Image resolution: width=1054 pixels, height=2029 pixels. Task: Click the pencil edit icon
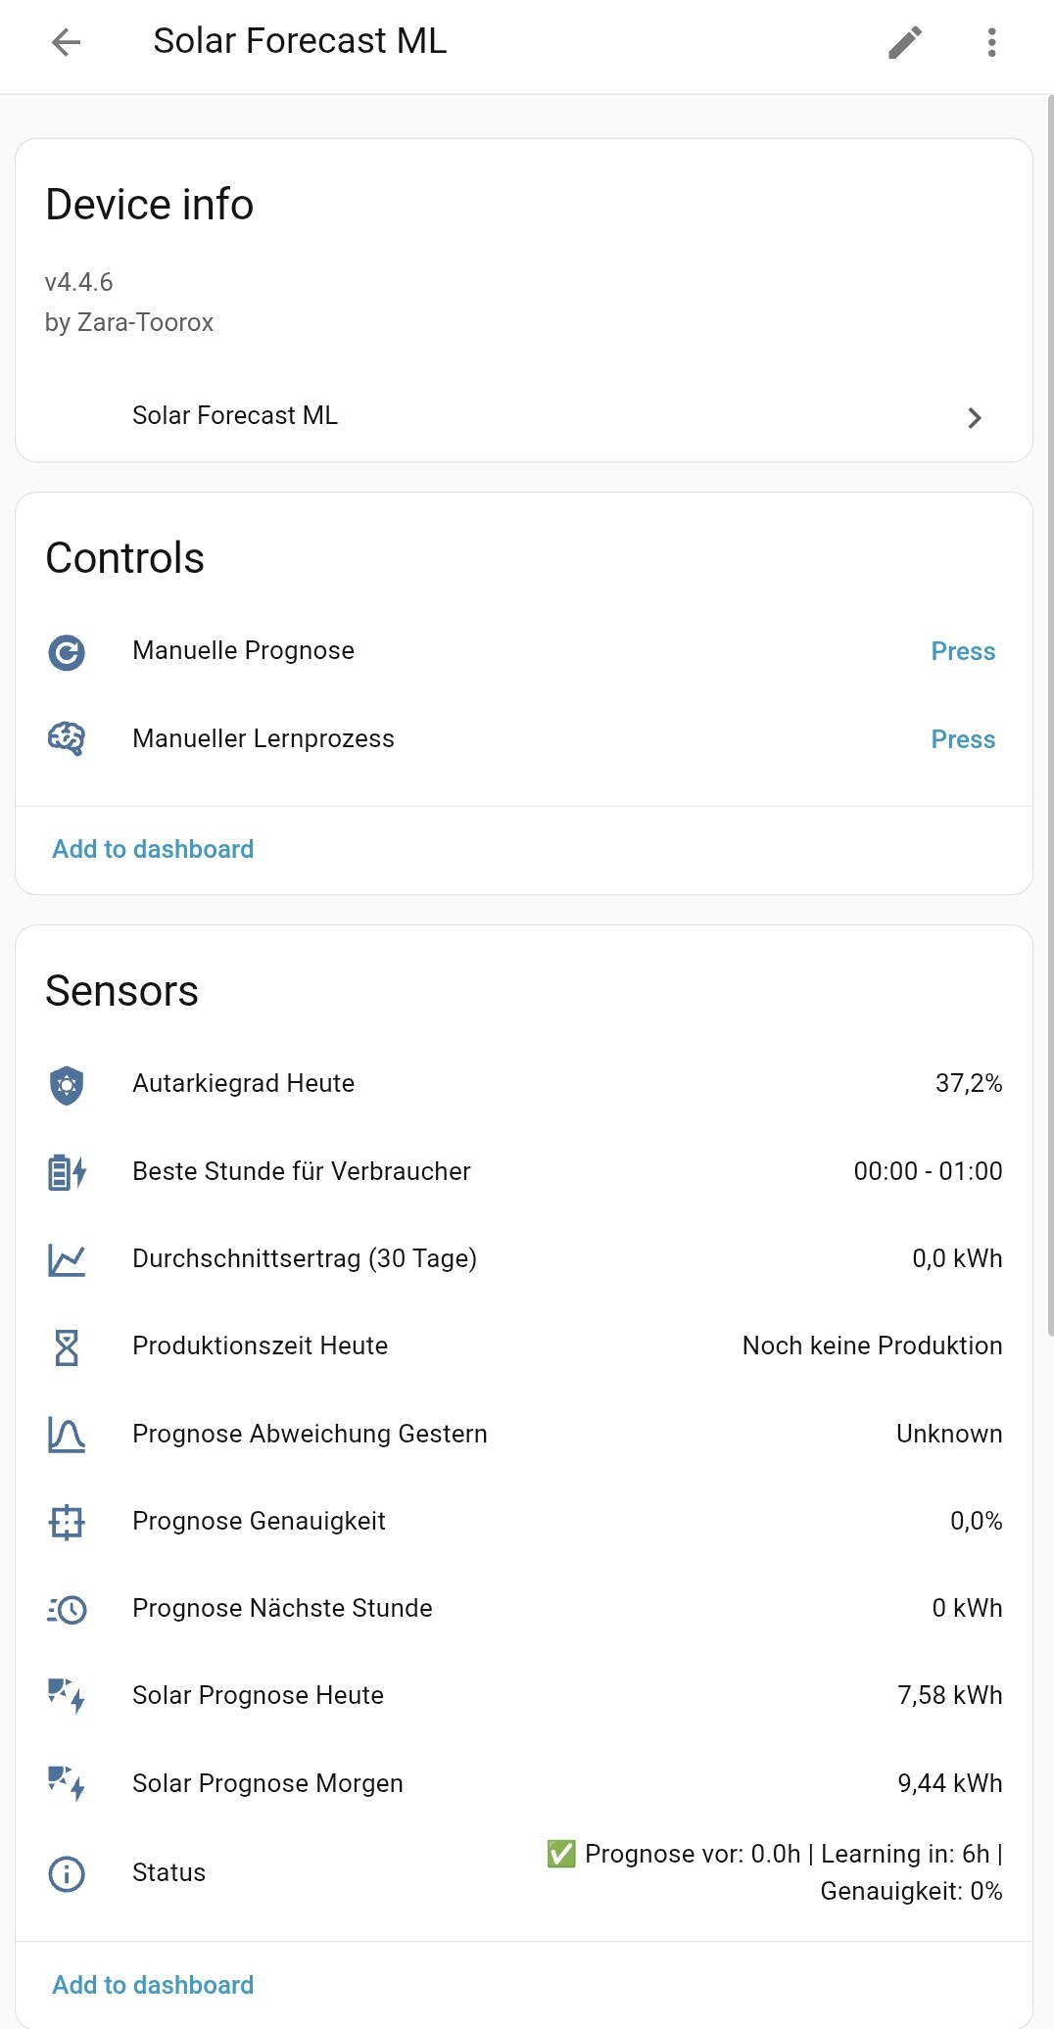click(905, 42)
